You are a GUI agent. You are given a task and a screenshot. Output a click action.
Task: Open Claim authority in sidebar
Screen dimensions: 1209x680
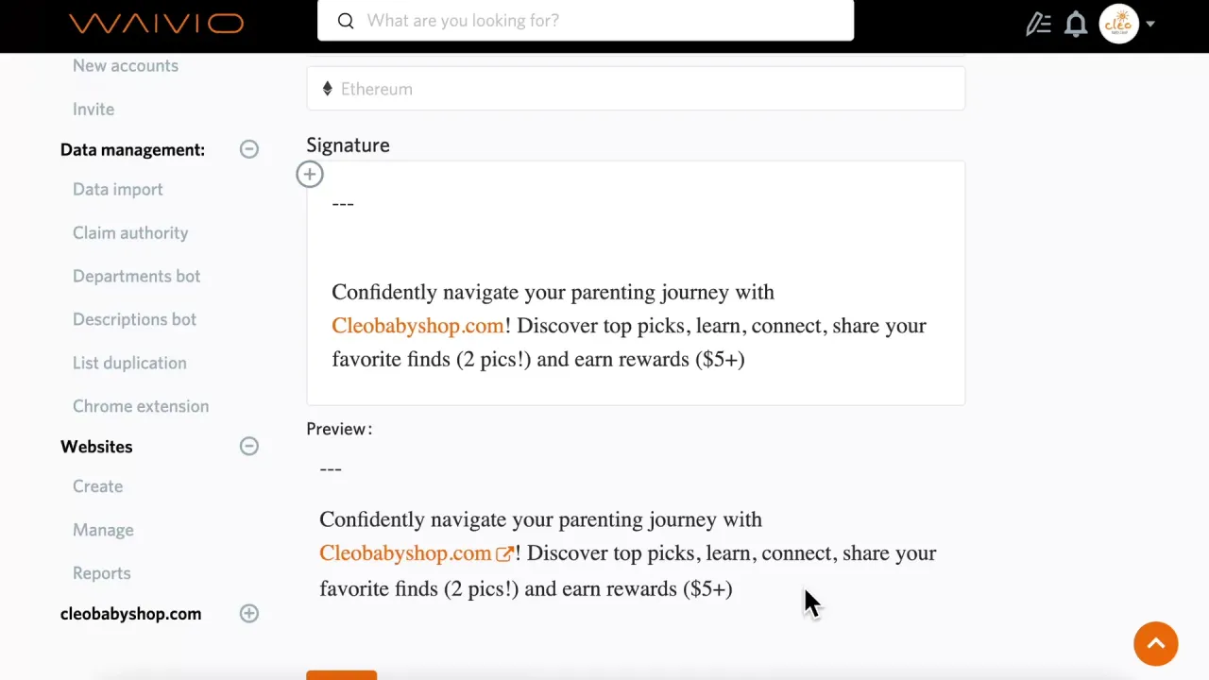[x=130, y=232]
